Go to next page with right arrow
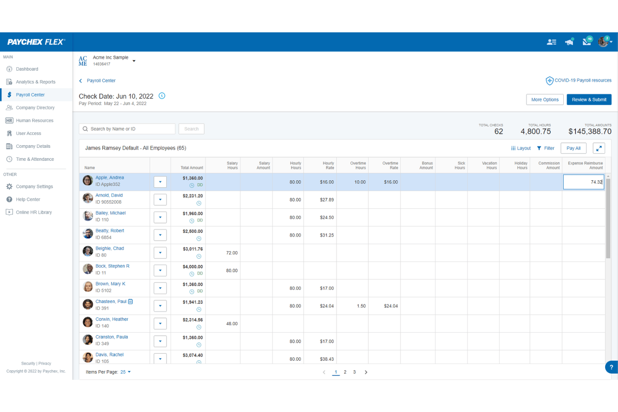 (366, 372)
